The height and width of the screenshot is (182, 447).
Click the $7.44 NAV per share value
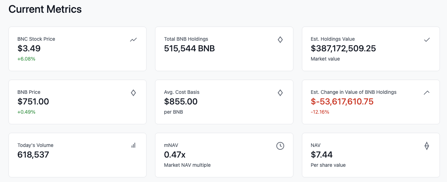322,155
